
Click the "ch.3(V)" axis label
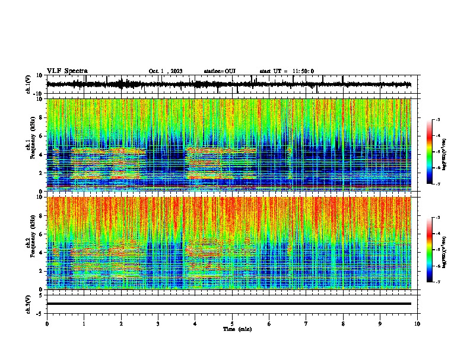pyautogui.click(x=28, y=304)
